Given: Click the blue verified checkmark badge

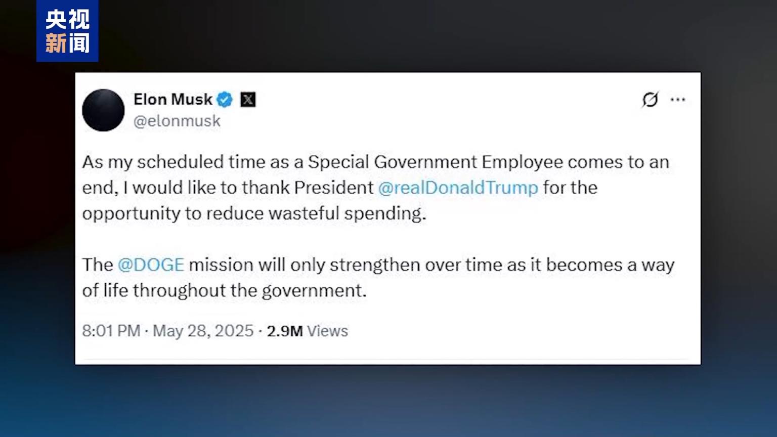Looking at the screenshot, I should pyautogui.click(x=225, y=100).
